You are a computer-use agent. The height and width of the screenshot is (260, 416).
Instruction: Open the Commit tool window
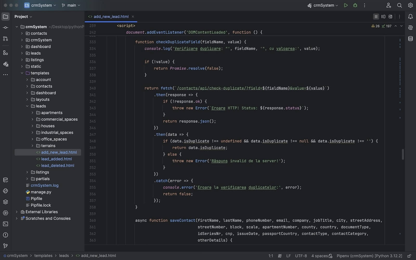point(5,28)
